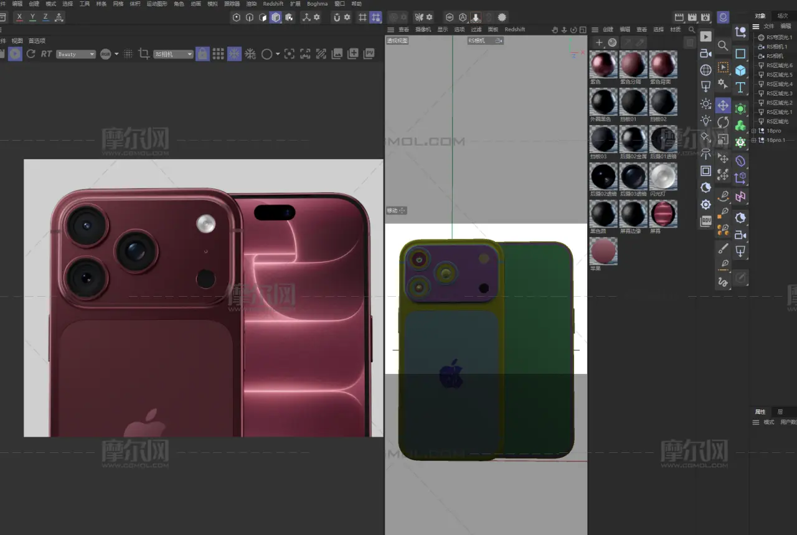Open the render settings clapperboard gear icon
The image size is (797, 535).
(705, 17)
